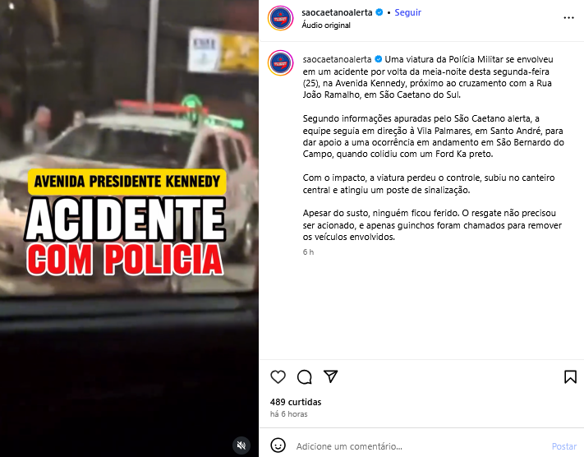Image resolution: width=584 pixels, height=457 pixels.
Task: Like the post with the heart icon
Action: pyautogui.click(x=278, y=376)
